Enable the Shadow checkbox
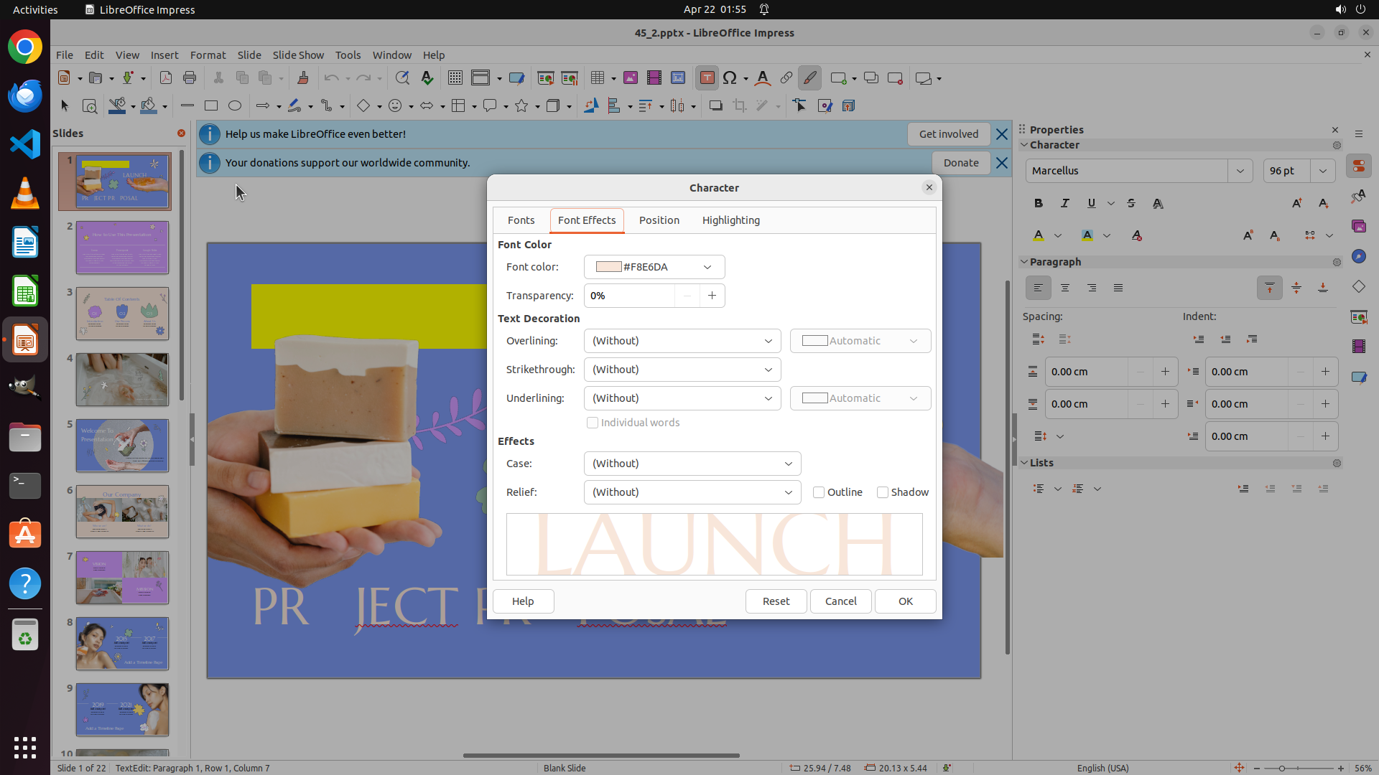 click(x=883, y=492)
